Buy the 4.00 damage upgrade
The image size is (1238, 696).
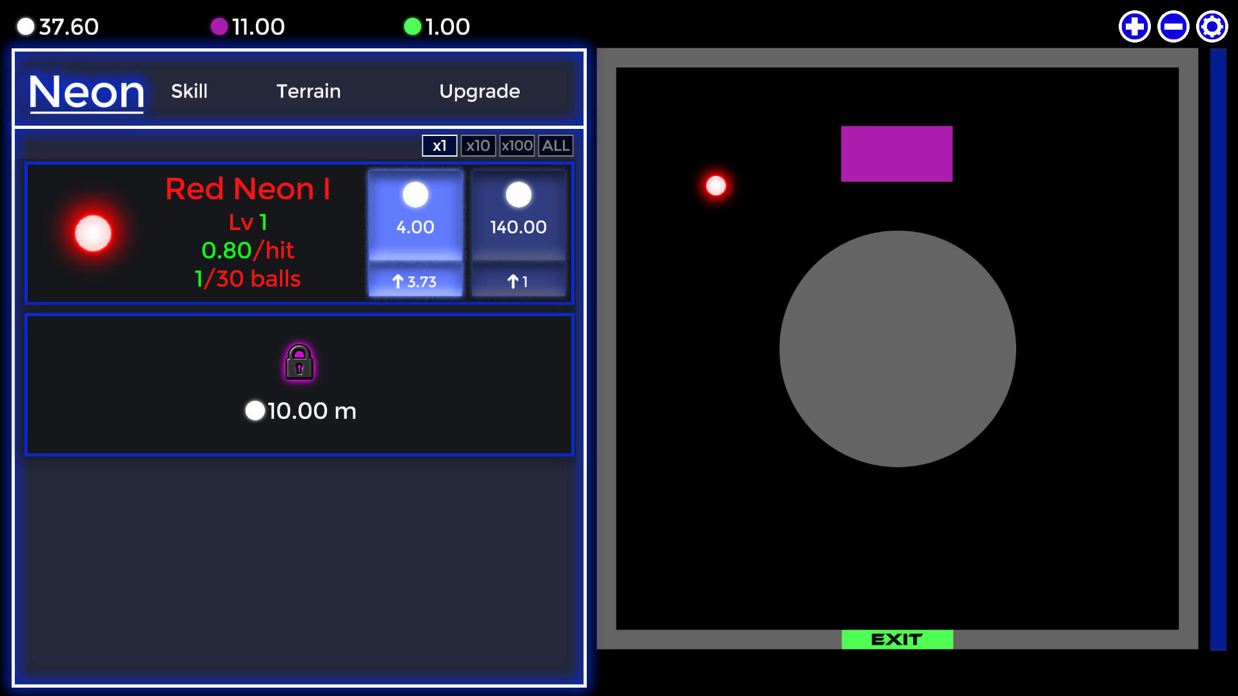415,233
